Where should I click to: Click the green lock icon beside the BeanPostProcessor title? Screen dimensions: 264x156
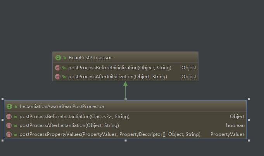64,58
